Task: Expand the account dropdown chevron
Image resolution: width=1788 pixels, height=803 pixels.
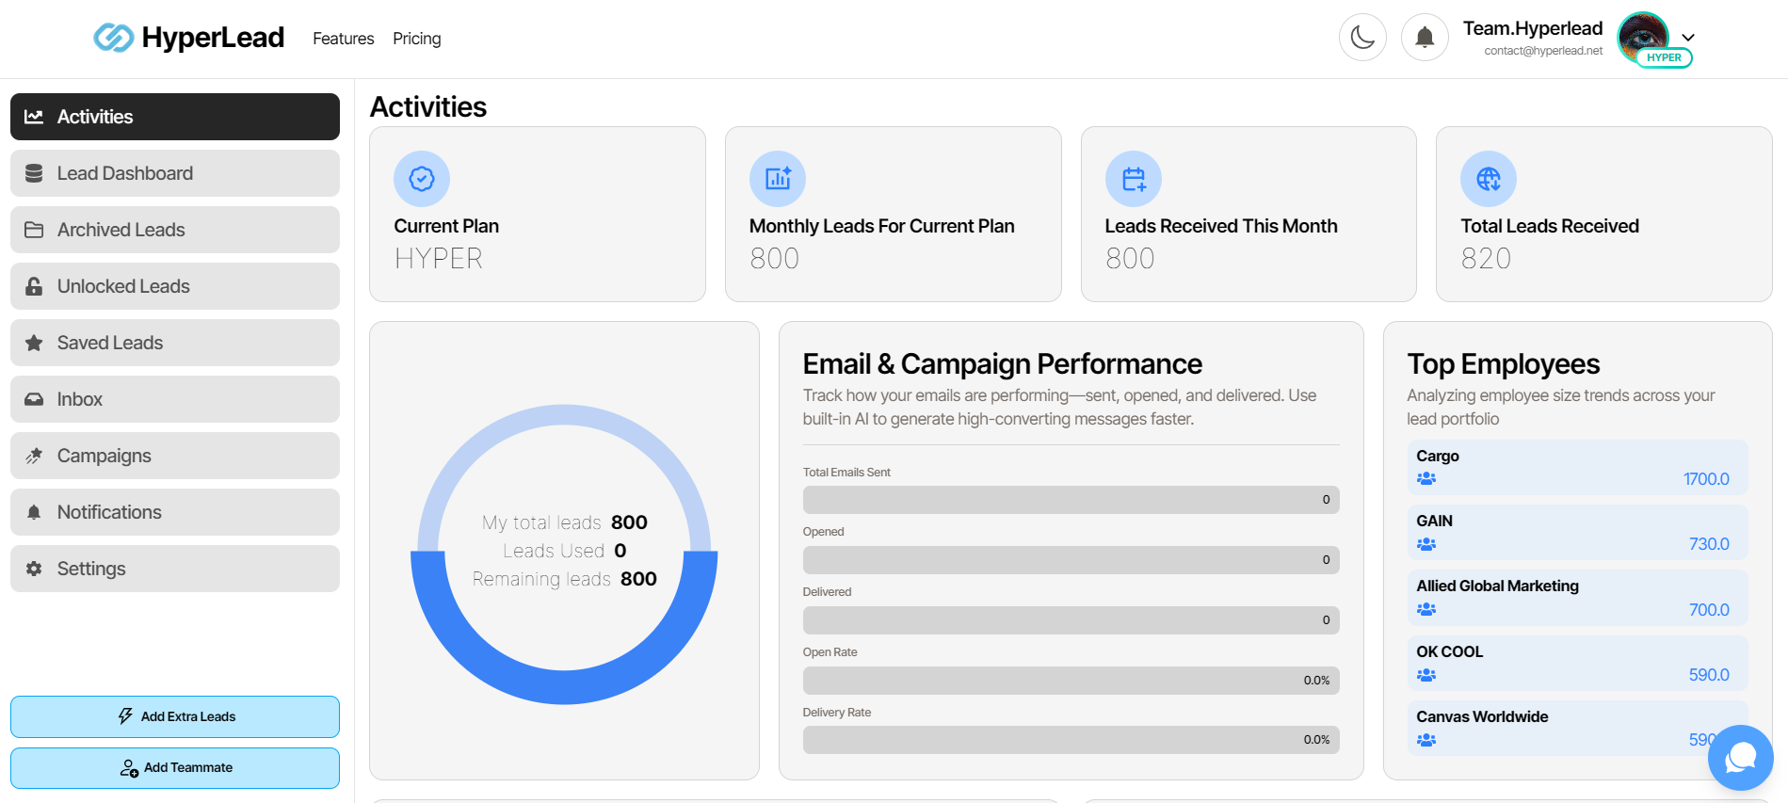Action: click(1688, 38)
